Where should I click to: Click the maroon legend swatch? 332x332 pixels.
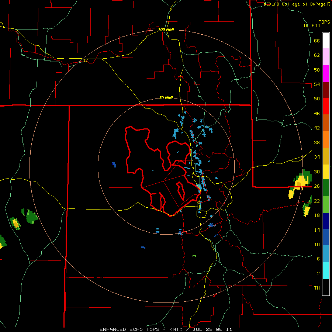[326, 90]
